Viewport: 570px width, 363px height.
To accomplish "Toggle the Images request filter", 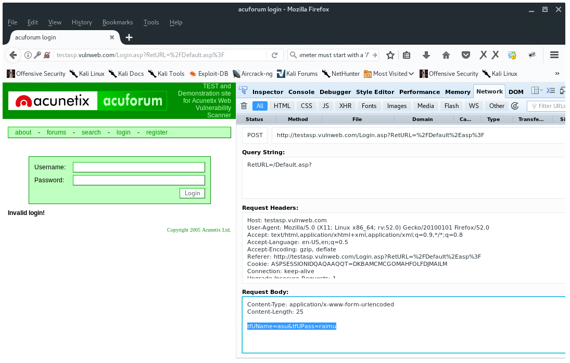I will 397,106.
